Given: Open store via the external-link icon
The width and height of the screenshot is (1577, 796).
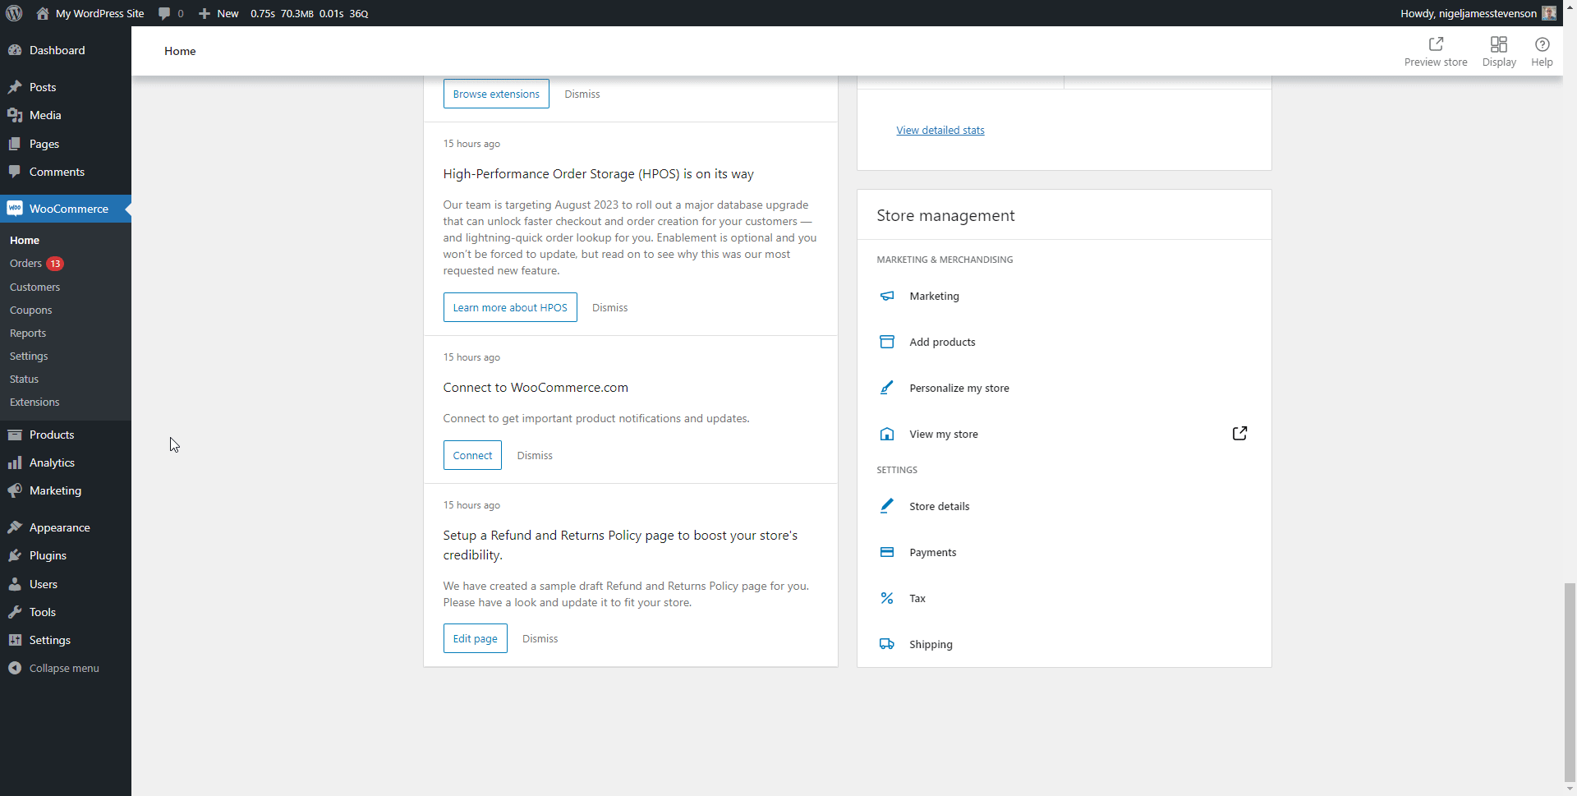Looking at the screenshot, I should click(1239, 433).
